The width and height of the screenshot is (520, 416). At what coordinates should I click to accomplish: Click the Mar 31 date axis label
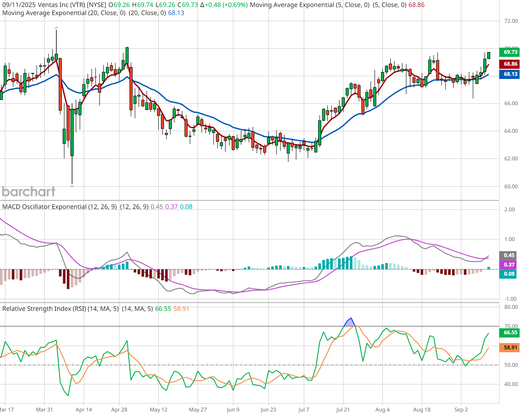coord(44,409)
